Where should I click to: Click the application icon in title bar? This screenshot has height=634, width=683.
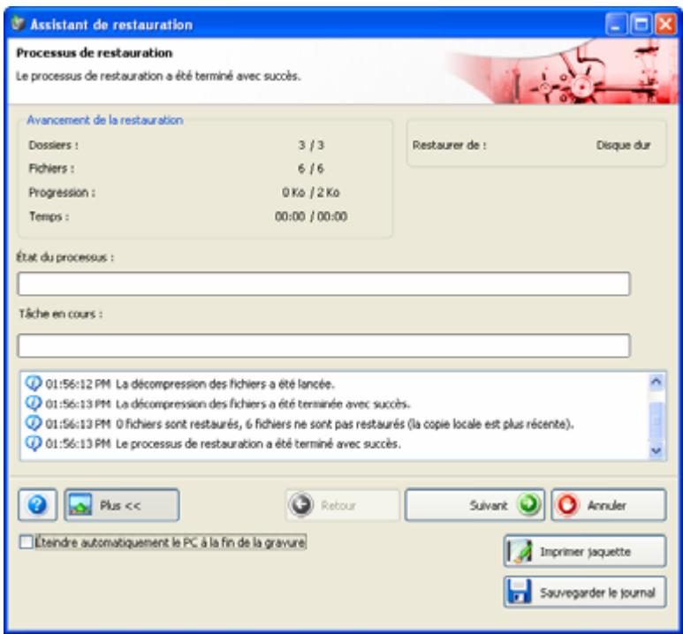[19, 23]
